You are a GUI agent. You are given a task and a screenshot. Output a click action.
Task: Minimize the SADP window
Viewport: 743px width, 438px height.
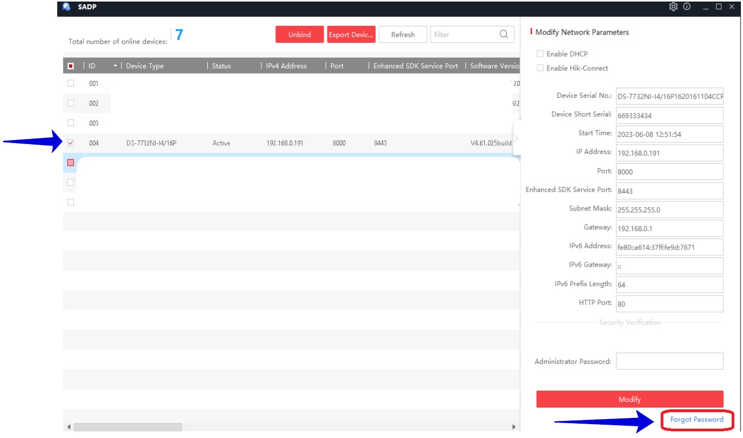pos(705,7)
